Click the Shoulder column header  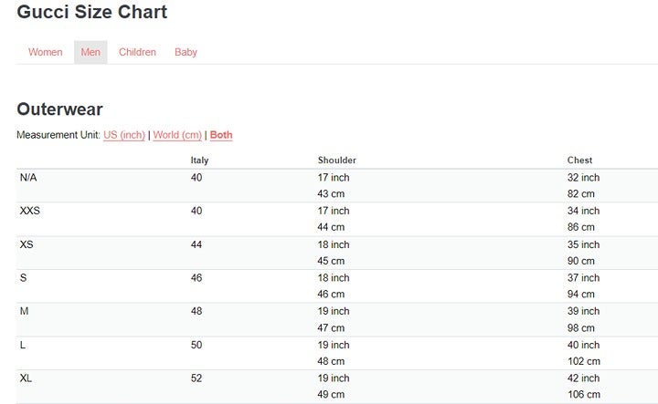click(x=336, y=161)
